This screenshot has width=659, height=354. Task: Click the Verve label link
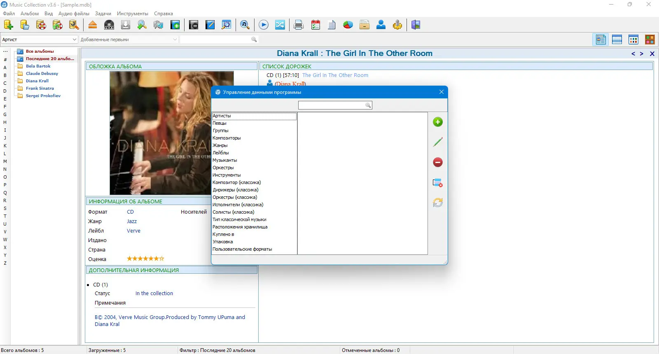pyautogui.click(x=133, y=231)
